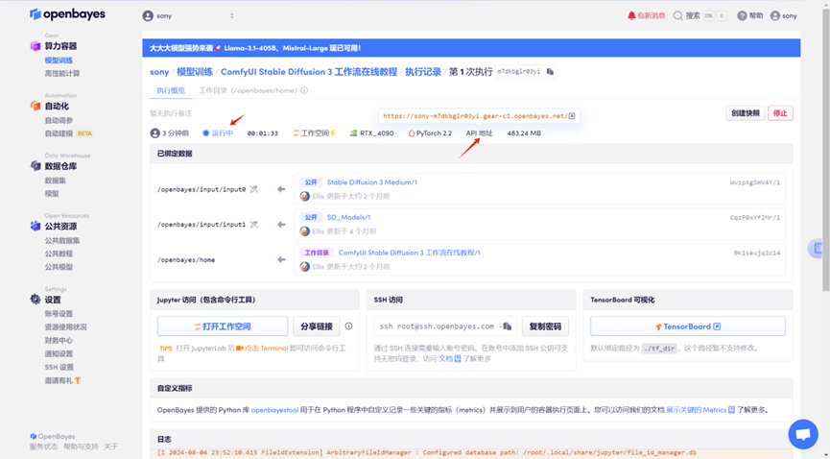Open SSH 设置 in sidebar
This screenshot has width=830, height=459.
click(59, 367)
